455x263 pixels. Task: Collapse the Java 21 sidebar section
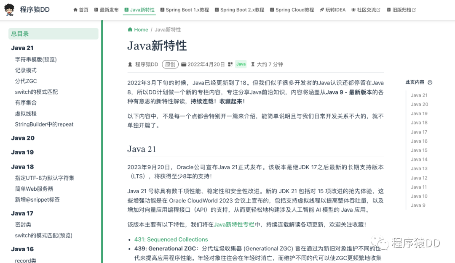pos(22,47)
